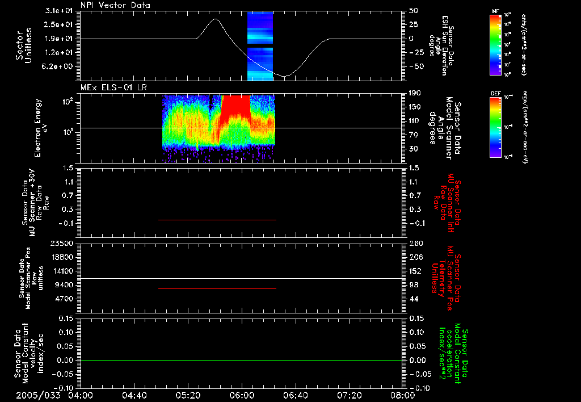Image resolution: width=581 pixels, height=402 pixels.
Task: Click the '98' telemetry axis value
Action: tap(414, 285)
